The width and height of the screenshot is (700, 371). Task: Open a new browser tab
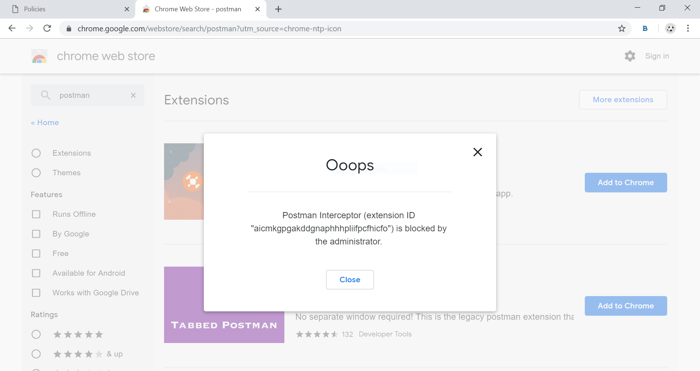tap(278, 9)
